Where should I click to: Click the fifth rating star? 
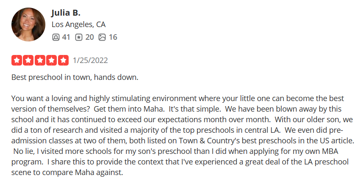[63, 60]
